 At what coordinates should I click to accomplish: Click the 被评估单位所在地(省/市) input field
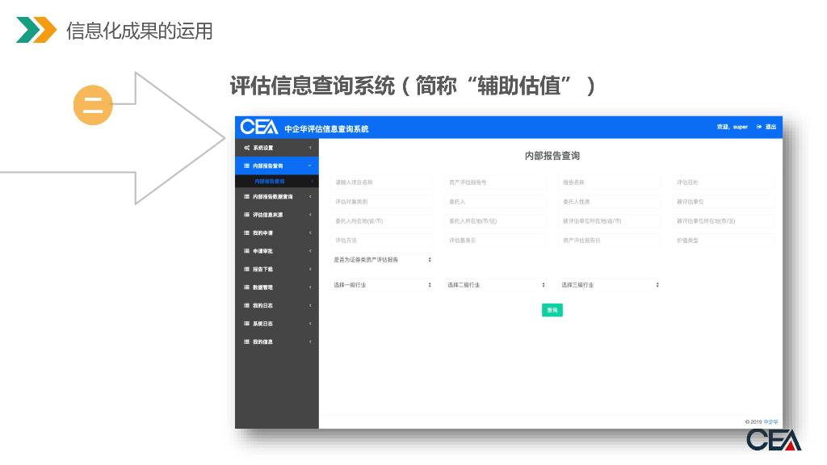pos(611,221)
